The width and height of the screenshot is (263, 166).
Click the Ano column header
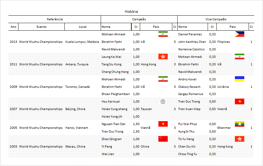click(x=13, y=27)
